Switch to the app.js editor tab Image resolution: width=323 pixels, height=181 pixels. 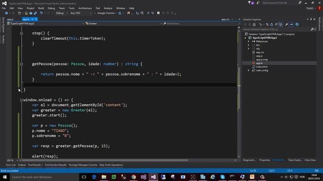[10, 19]
